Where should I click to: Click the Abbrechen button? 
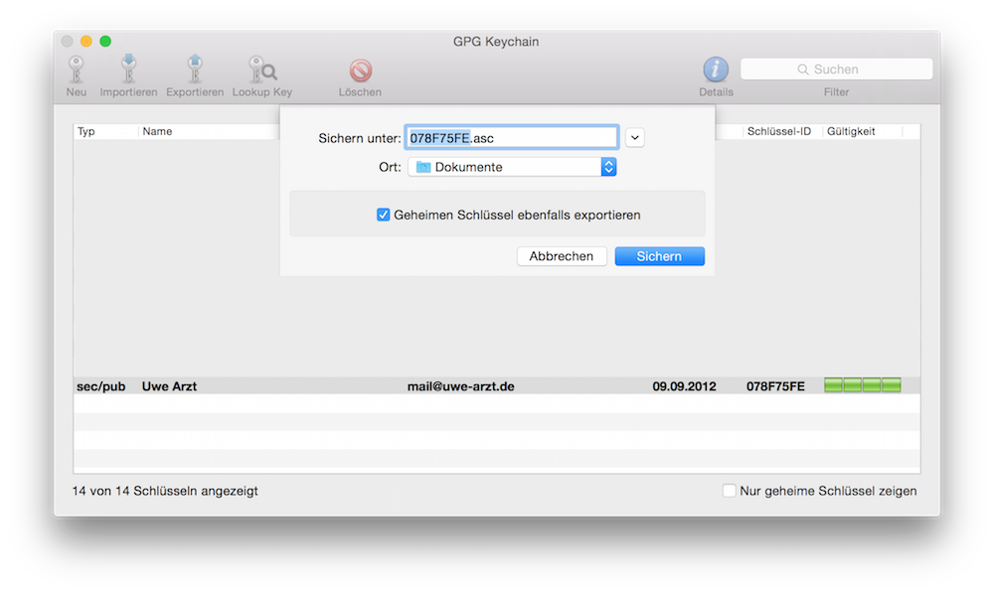[x=562, y=256]
